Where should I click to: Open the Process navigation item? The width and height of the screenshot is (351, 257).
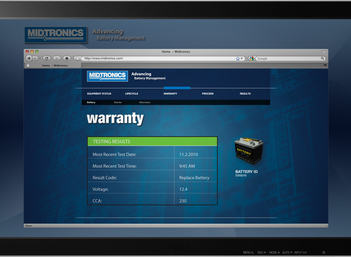207,94
